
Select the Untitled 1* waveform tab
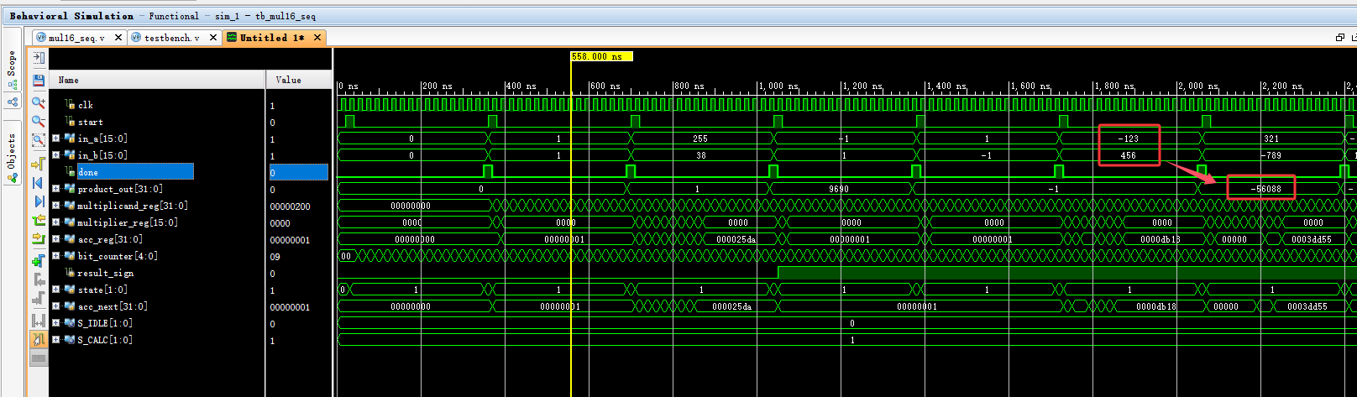click(272, 38)
